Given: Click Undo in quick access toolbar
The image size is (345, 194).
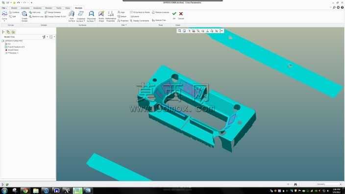Looking at the screenshot, I should 19,2.
